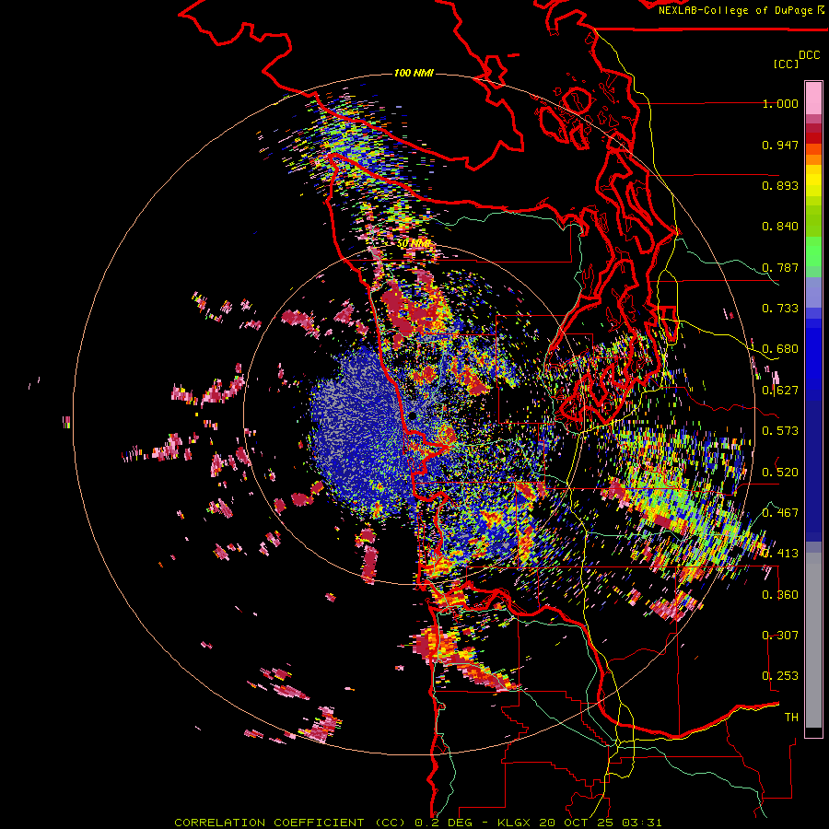Click the 0.413 scale label
The height and width of the screenshot is (829, 829).
[x=780, y=554]
